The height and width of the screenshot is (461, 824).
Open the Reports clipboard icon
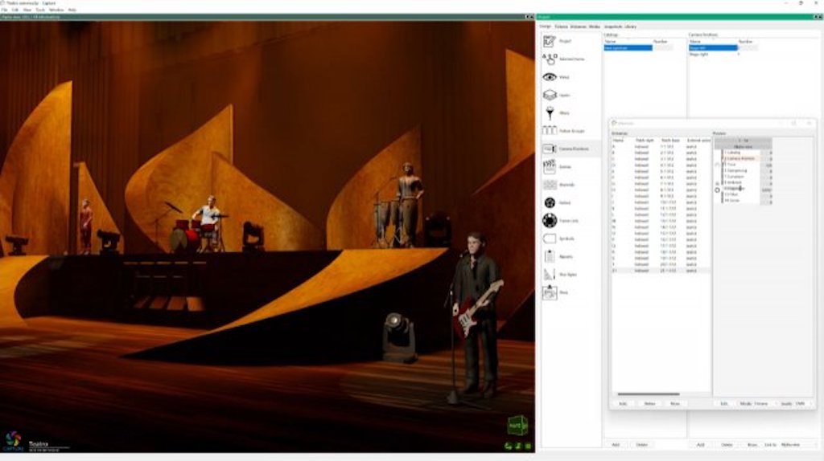[550, 256]
